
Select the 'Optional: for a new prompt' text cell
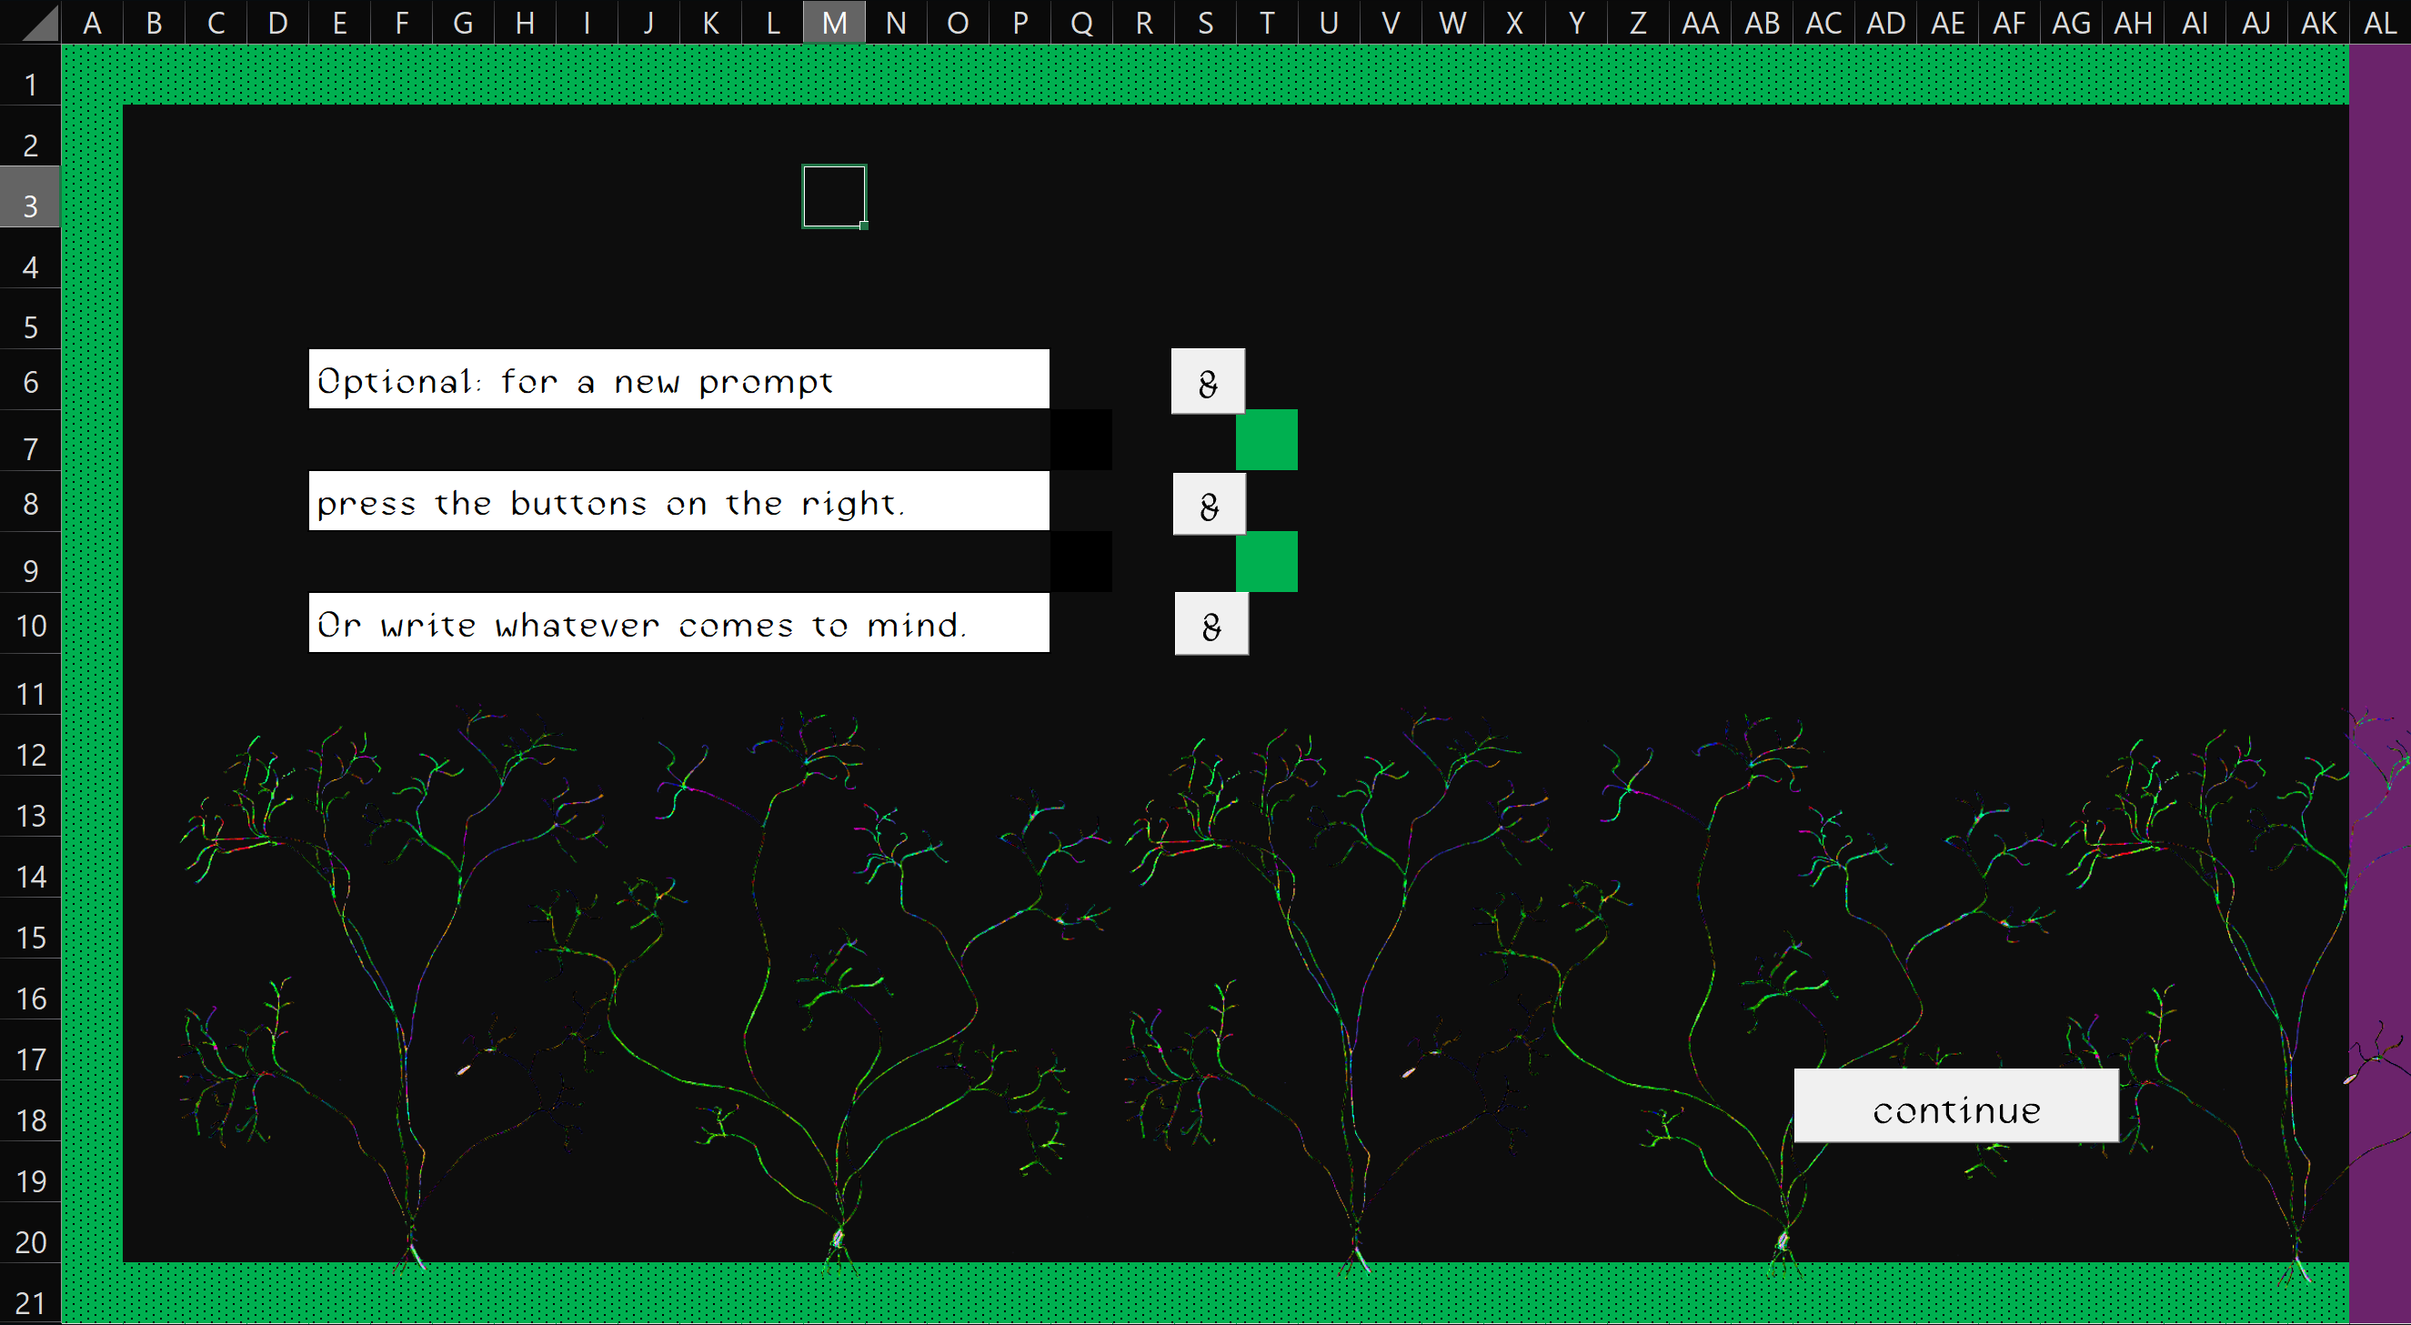[x=678, y=379]
